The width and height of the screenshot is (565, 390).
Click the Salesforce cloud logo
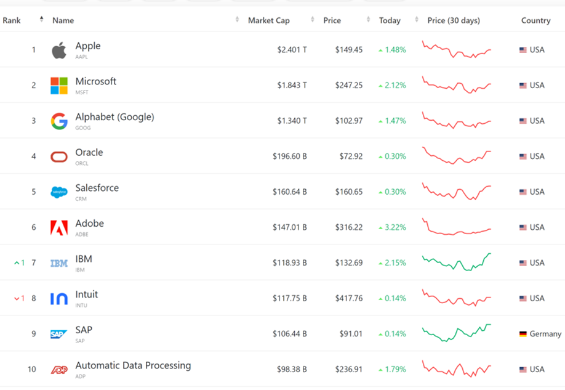pyautogui.click(x=59, y=192)
